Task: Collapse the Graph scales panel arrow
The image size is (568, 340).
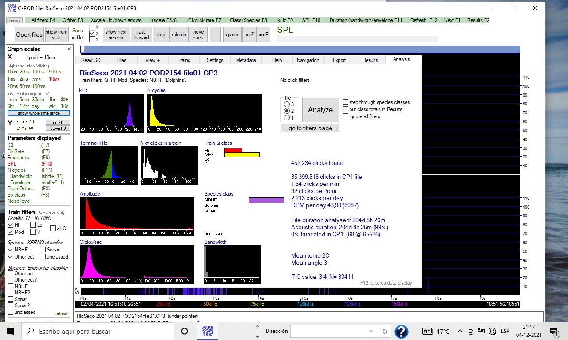Action: (x=69, y=49)
